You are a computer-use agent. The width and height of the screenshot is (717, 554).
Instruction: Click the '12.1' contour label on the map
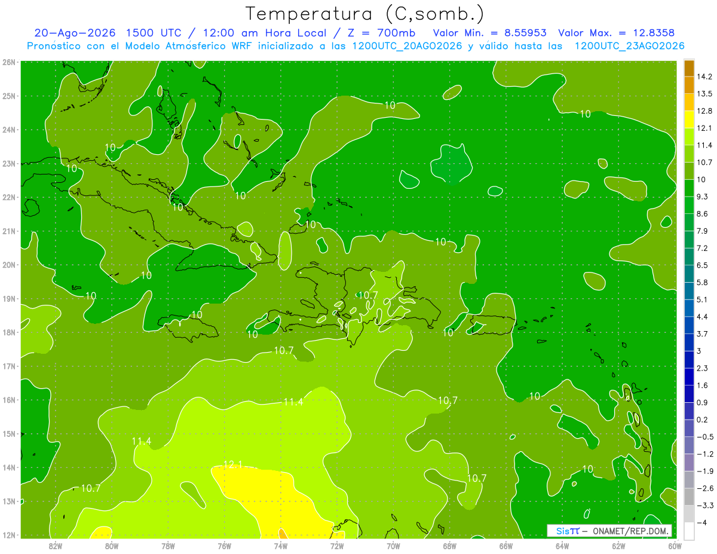[x=234, y=464]
